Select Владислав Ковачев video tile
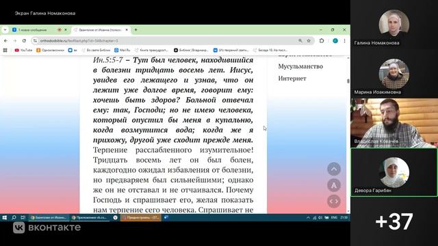Image resolution: width=438 pixels, height=246 pixels. (x=394, y=123)
